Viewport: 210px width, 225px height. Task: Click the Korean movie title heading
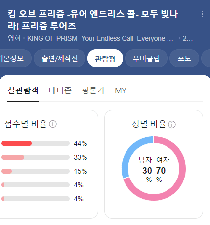coord(93,20)
